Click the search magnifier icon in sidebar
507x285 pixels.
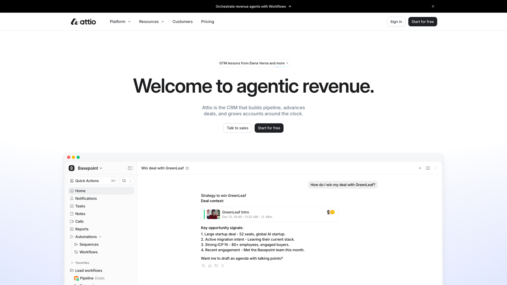pyautogui.click(x=124, y=181)
